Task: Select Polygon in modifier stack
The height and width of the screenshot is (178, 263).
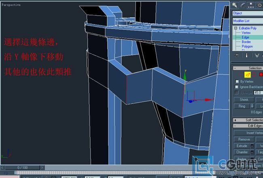Action: [247, 46]
